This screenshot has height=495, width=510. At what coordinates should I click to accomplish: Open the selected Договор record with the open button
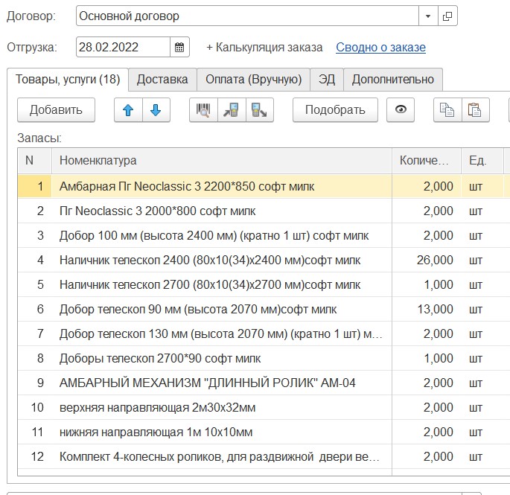(x=447, y=16)
